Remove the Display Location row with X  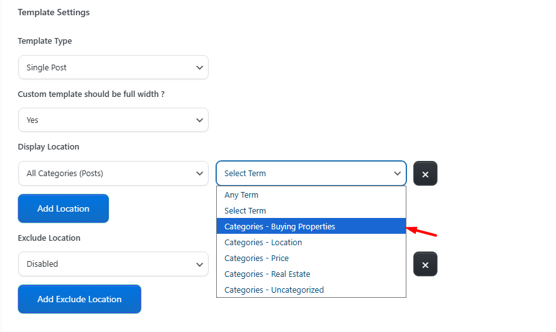tap(425, 174)
